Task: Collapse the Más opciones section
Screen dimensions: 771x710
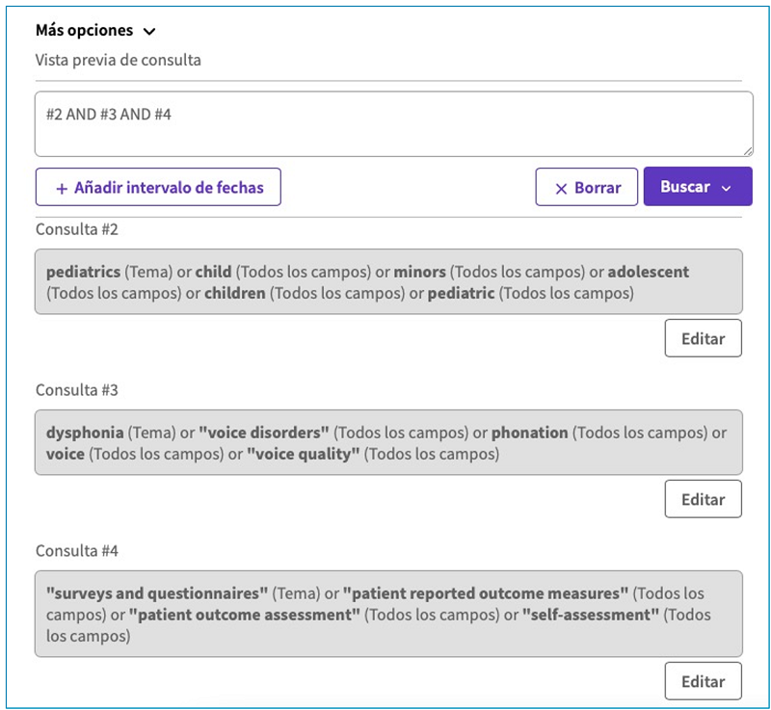Action: tap(148, 31)
